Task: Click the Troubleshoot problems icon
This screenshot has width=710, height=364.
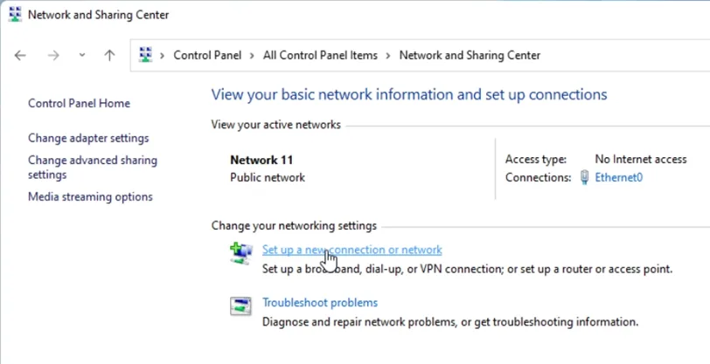Action: tap(240, 306)
